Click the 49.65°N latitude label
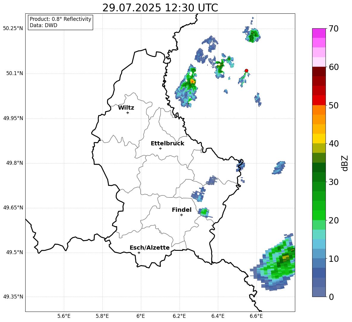 coord(13,208)
